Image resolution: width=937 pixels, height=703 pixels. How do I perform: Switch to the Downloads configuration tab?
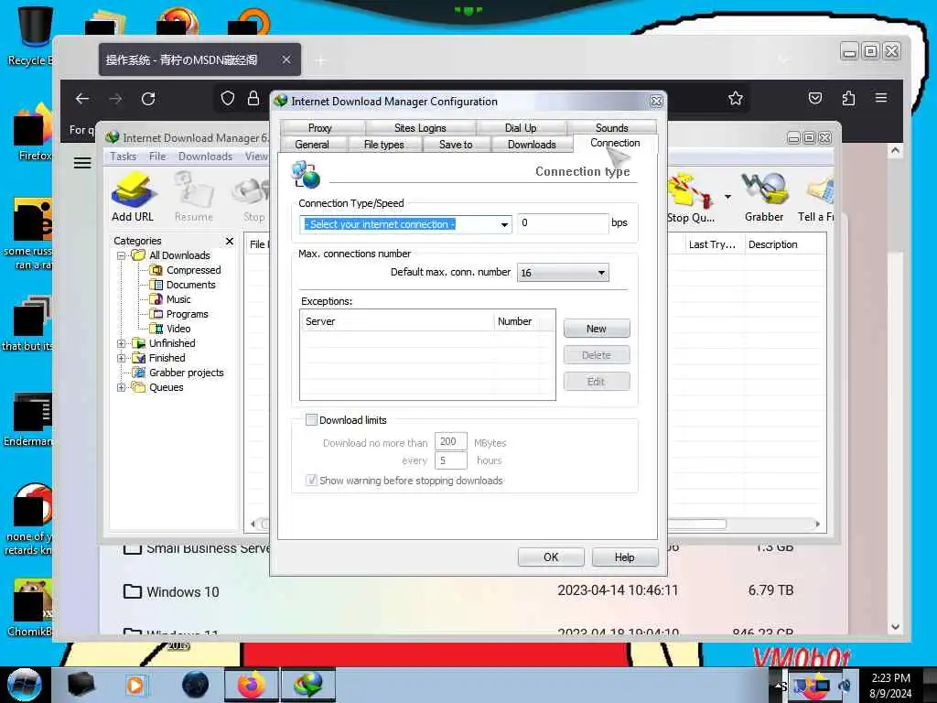[532, 144]
